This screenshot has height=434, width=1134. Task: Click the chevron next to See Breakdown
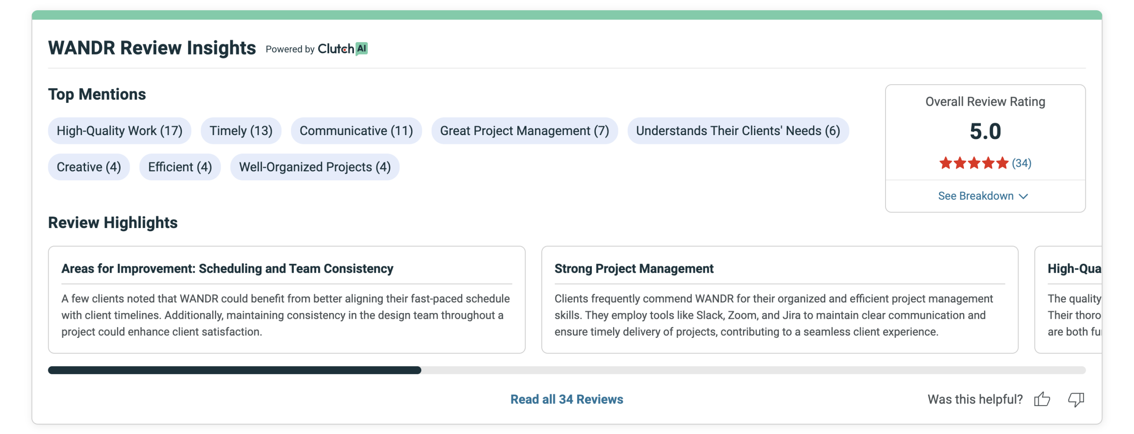tap(1023, 196)
